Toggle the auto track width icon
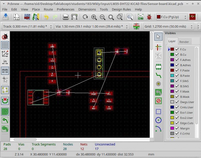The height and width of the screenshot is (158, 201). (136, 27)
